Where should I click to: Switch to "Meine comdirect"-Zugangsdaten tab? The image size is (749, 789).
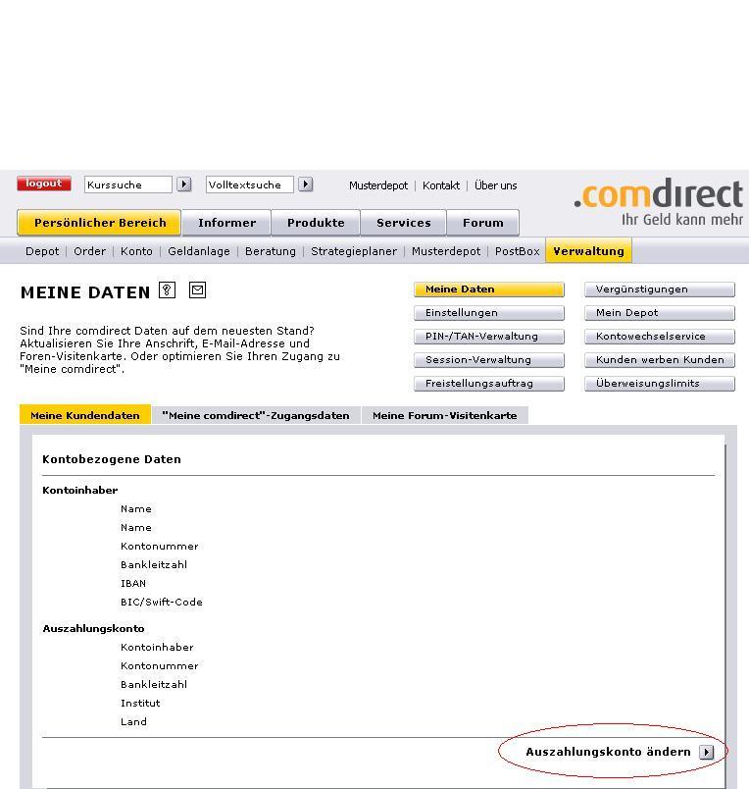(256, 416)
